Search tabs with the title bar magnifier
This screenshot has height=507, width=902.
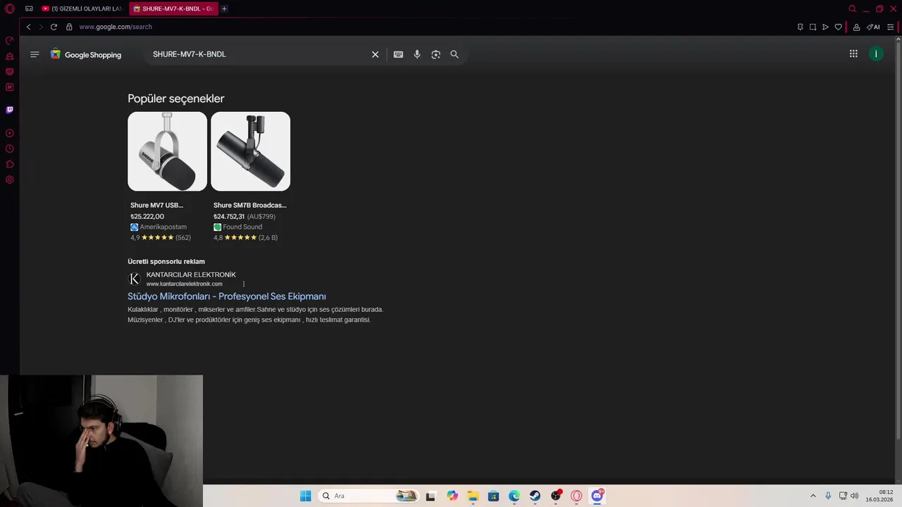(852, 8)
